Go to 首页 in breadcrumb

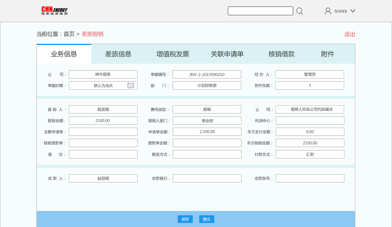pyautogui.click(x=69, y=34)
